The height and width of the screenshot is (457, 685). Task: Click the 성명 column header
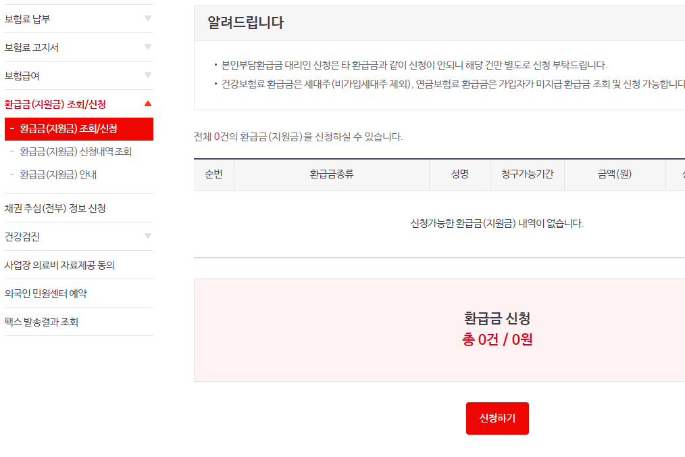point(459,174)
